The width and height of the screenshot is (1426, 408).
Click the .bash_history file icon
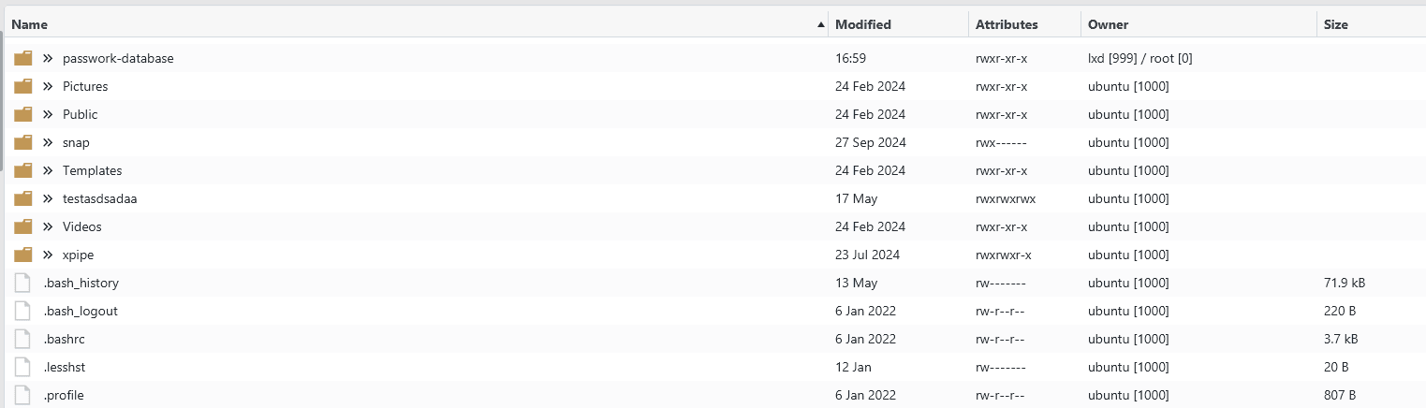click(x=23, y=283)
